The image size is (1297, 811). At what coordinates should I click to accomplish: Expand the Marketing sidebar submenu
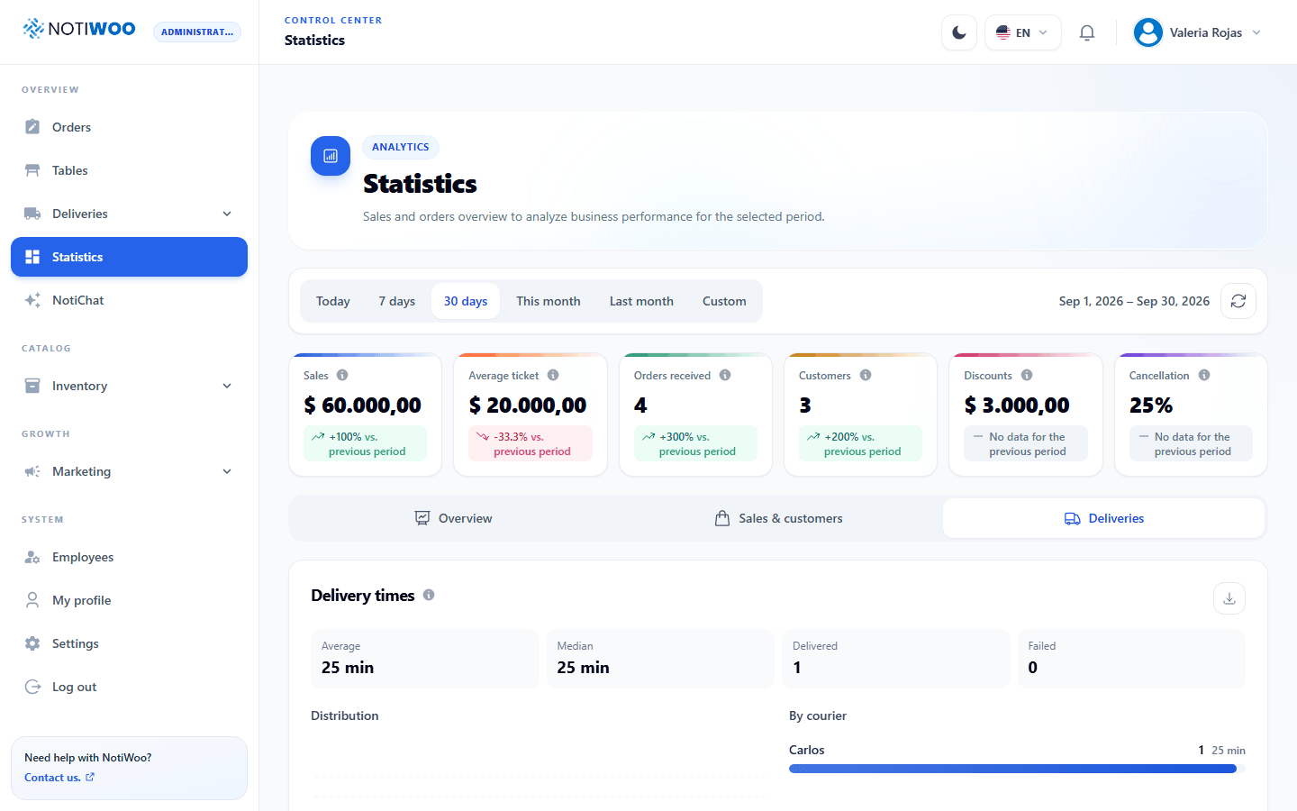point(129,471)
